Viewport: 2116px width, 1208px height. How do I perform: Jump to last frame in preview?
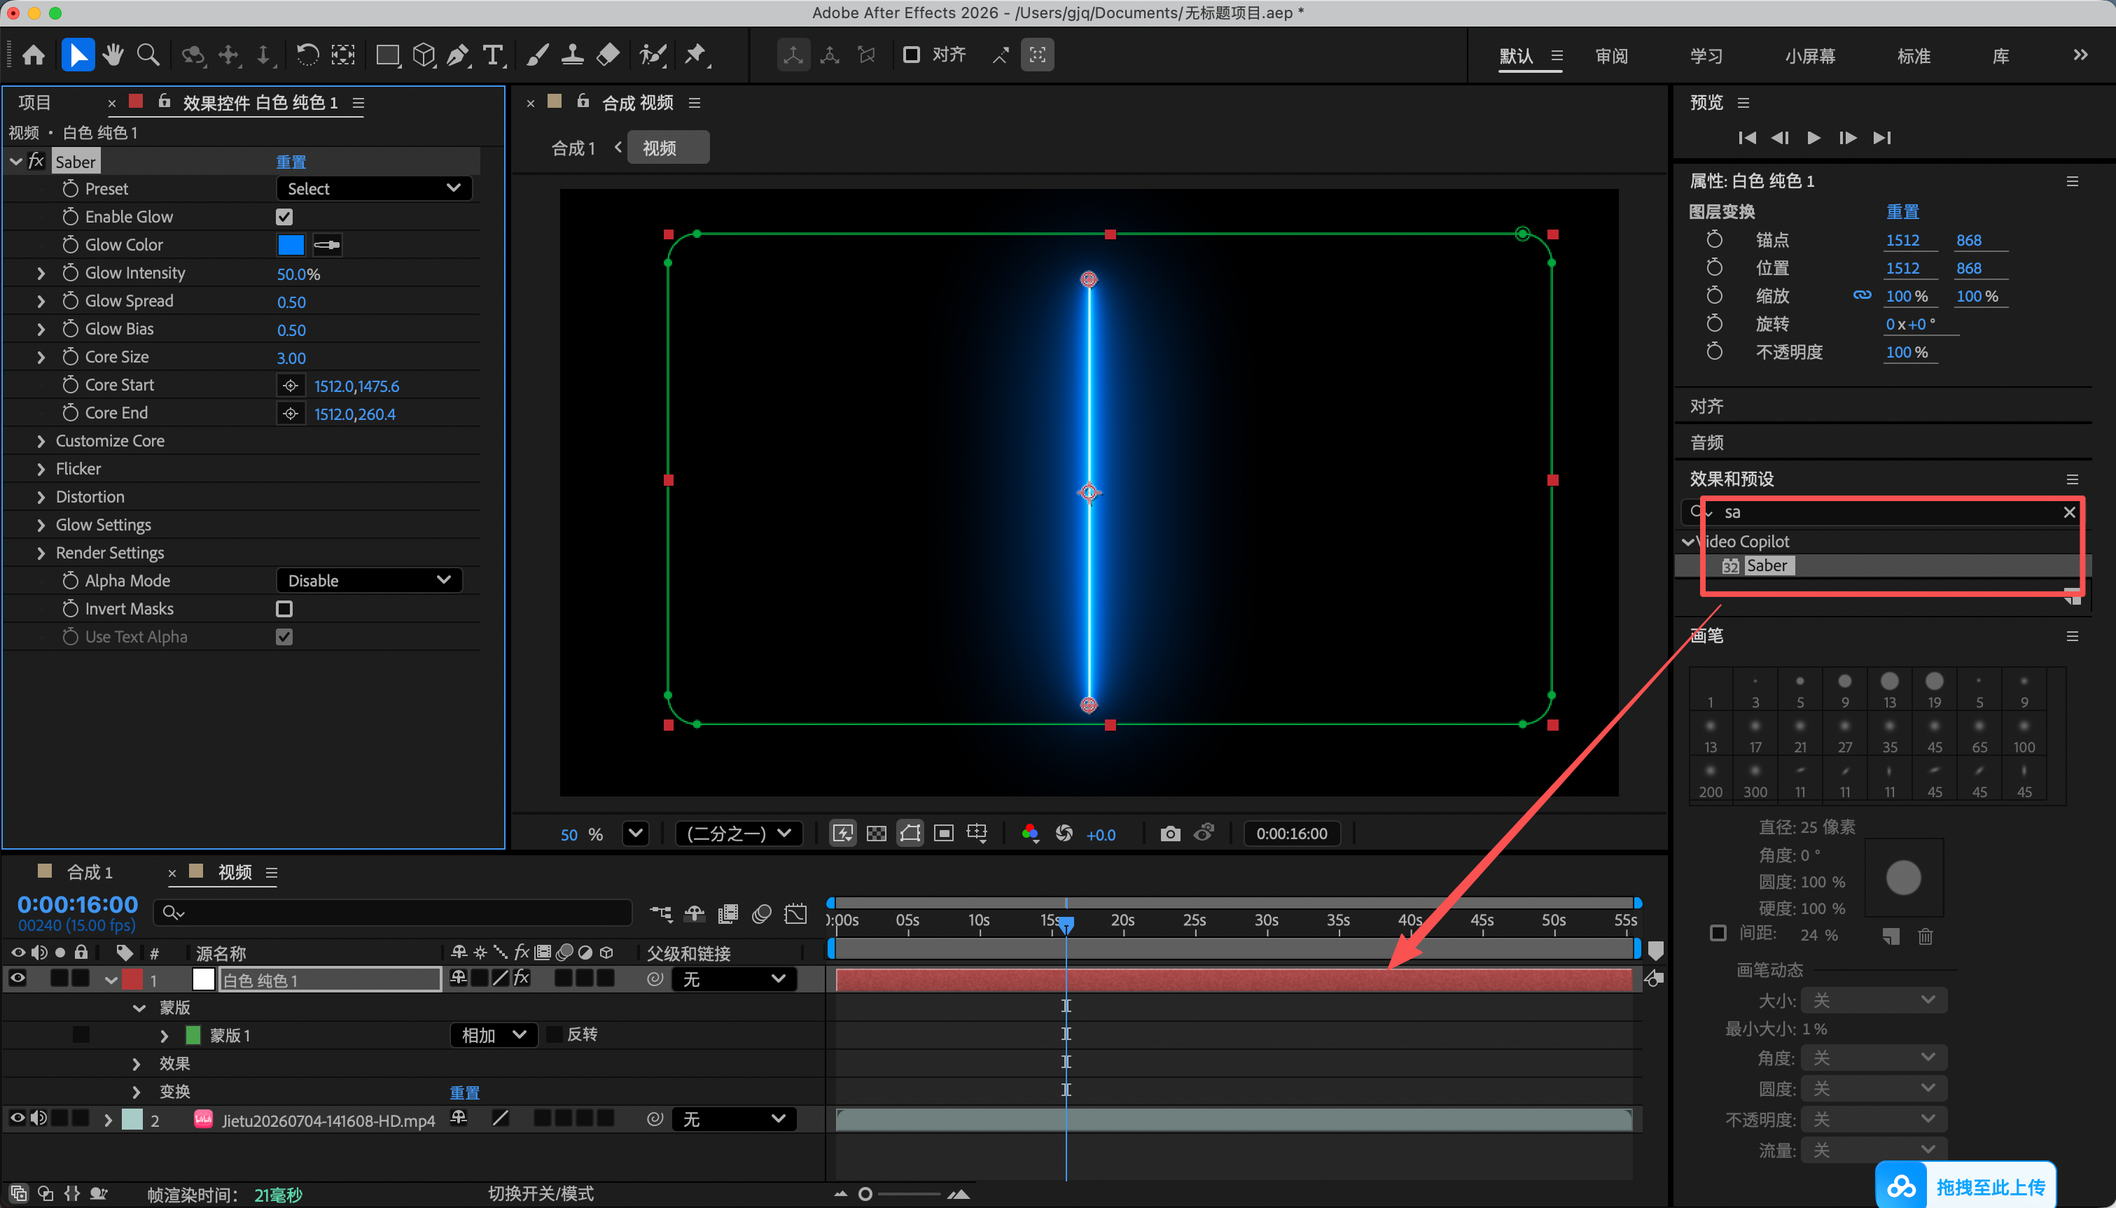pyautogui.click(x=1883, y=138)
